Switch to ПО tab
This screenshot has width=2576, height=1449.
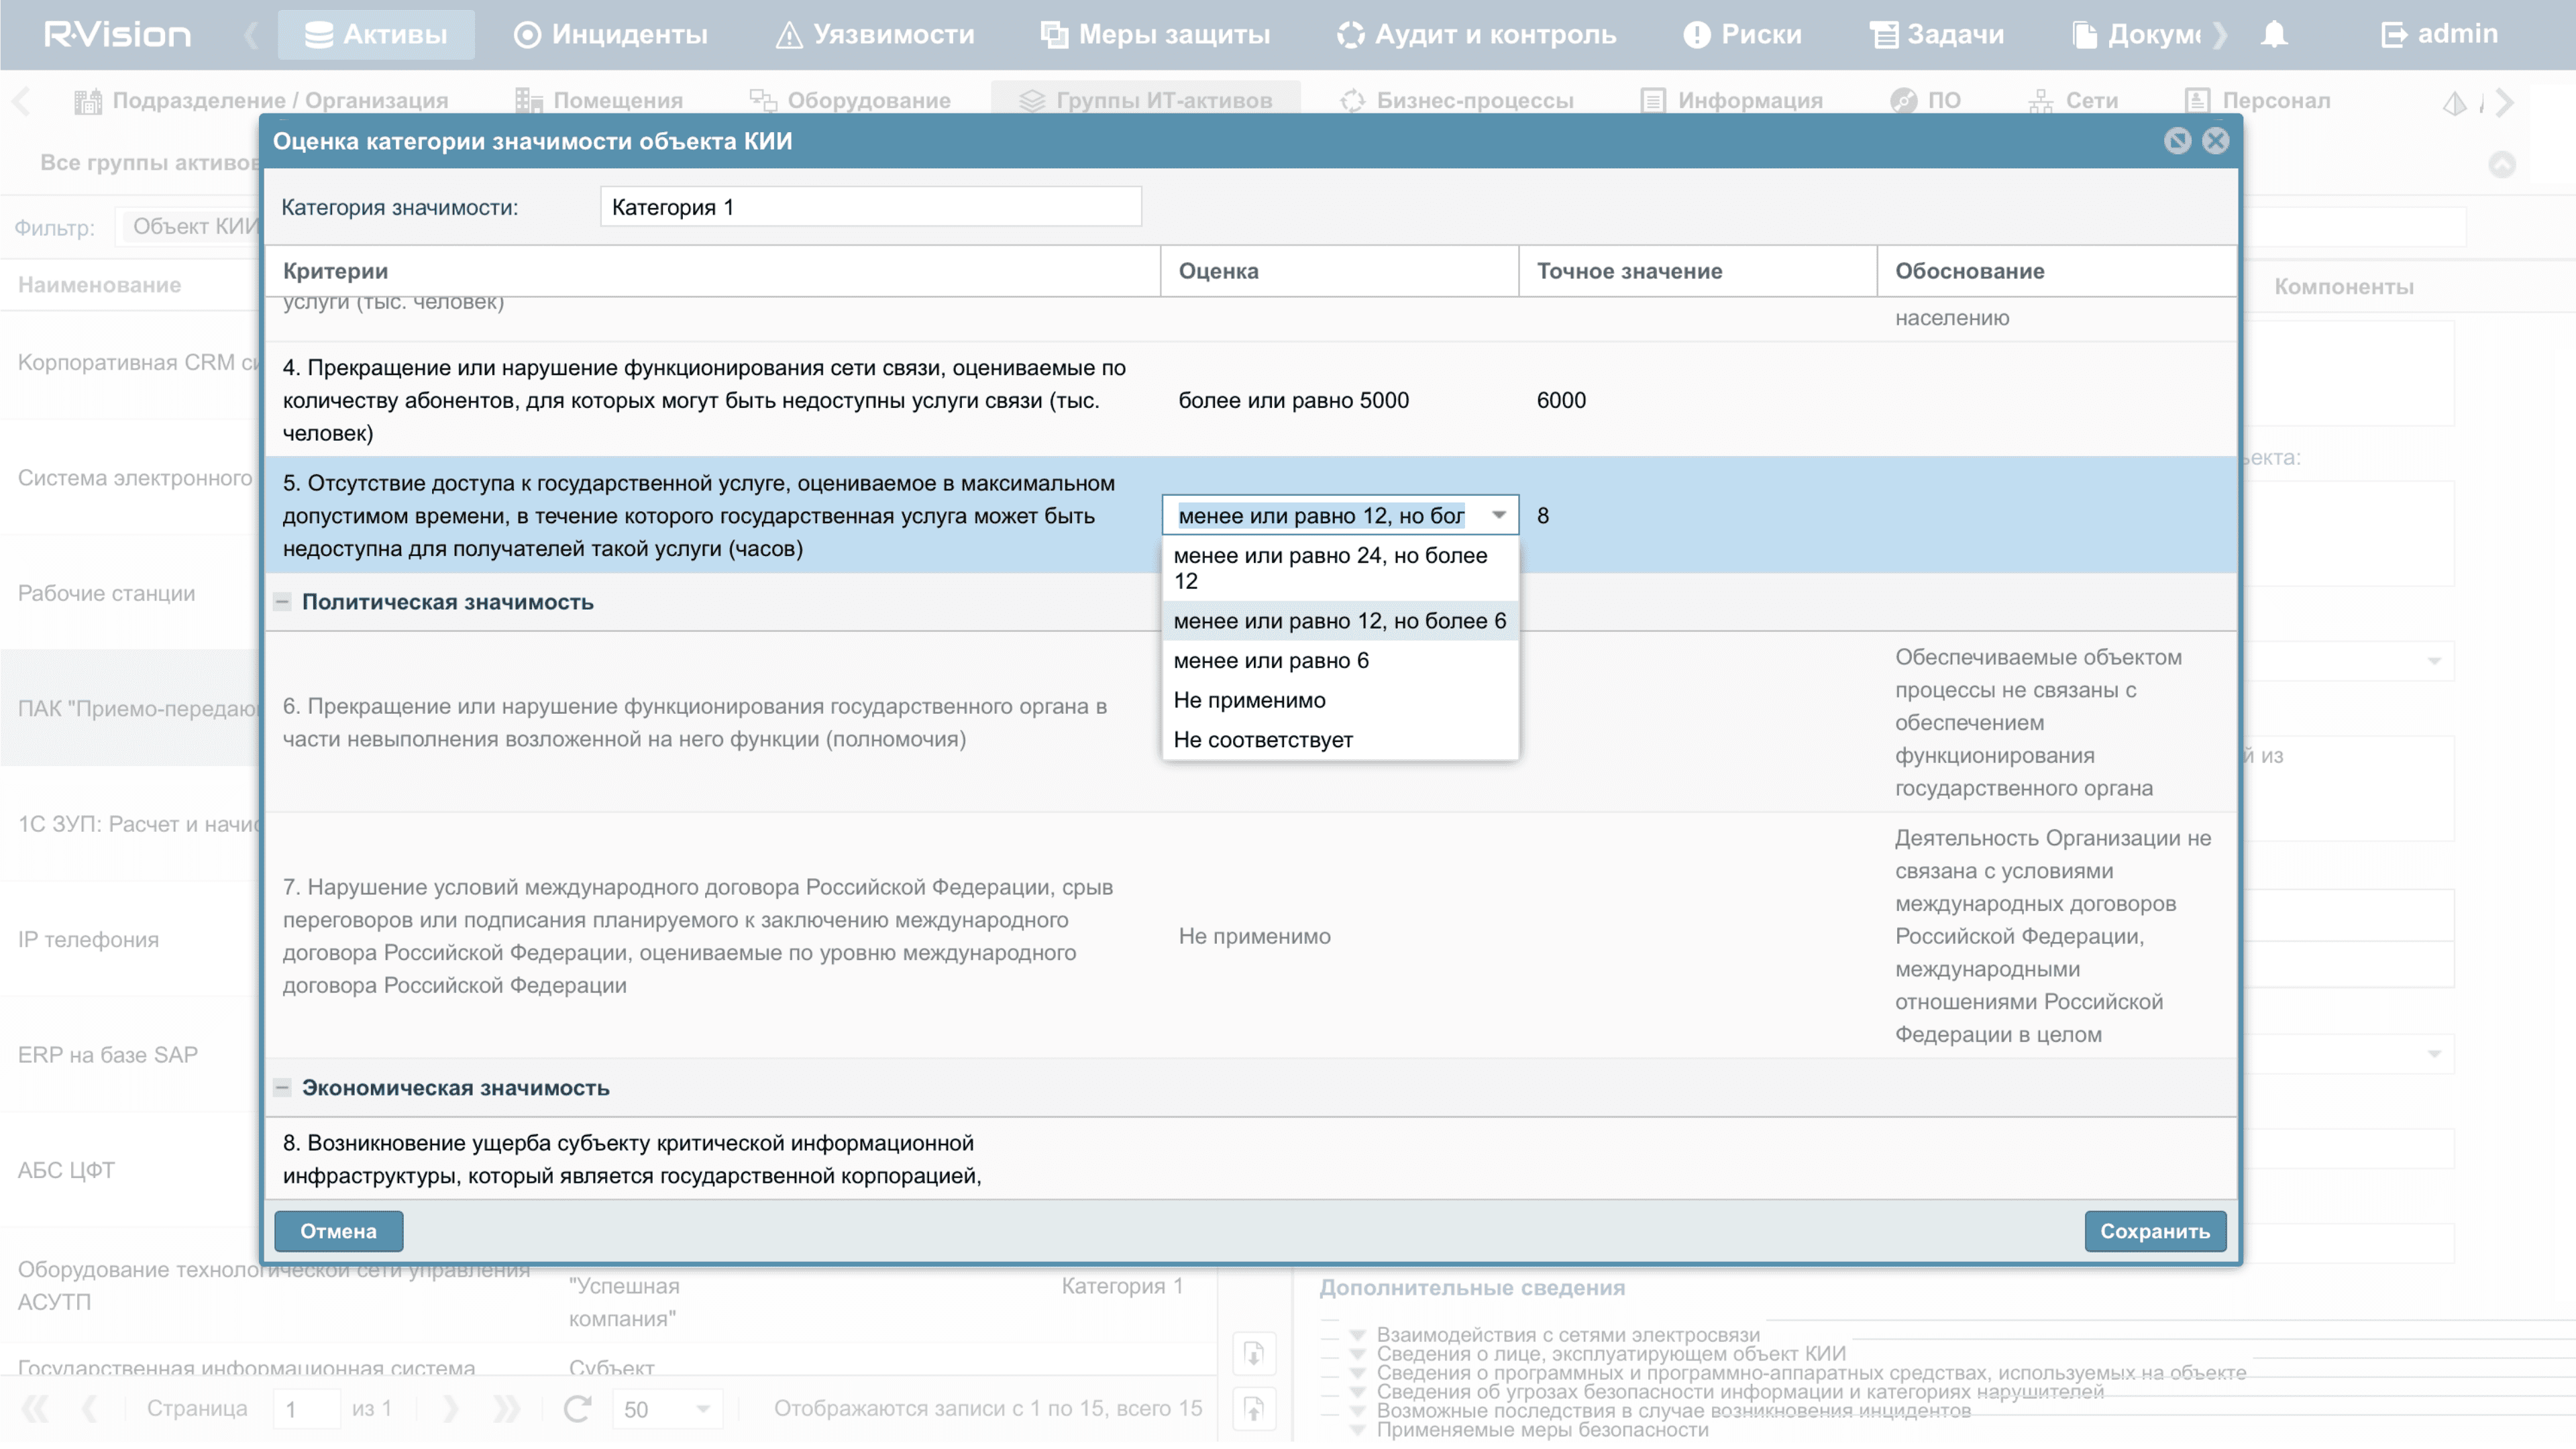(x=1925, y=100)
